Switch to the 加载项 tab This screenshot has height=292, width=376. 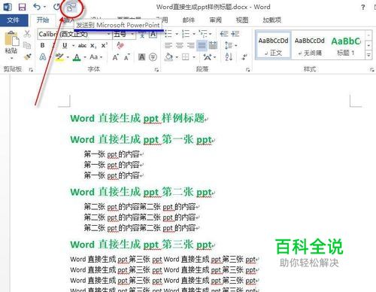point(271,20)
